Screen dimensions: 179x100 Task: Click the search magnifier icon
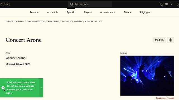point(72,4)
